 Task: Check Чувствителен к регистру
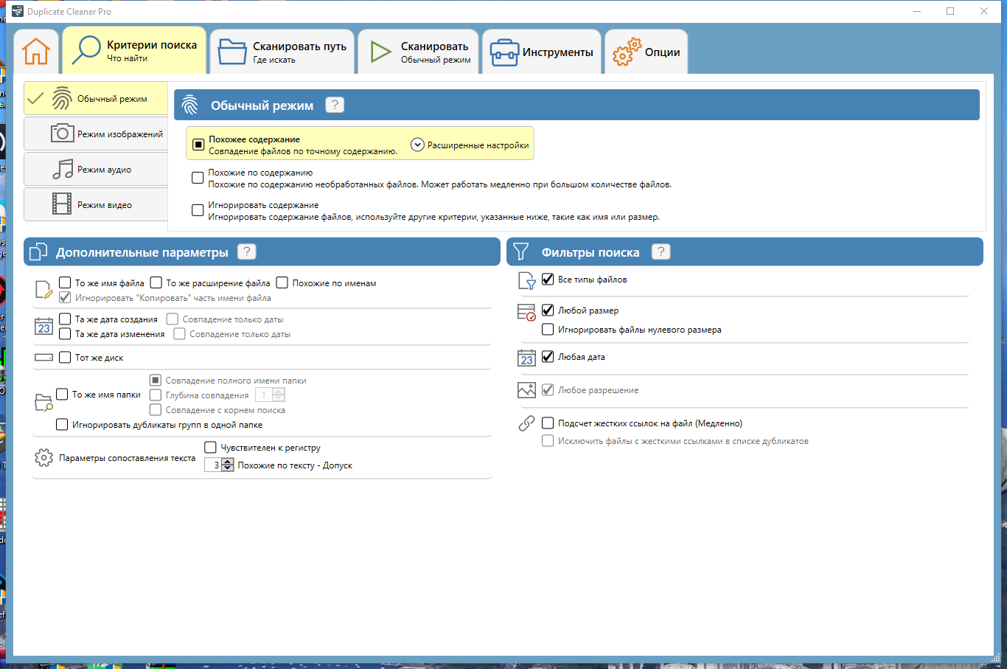click(210, 447)
